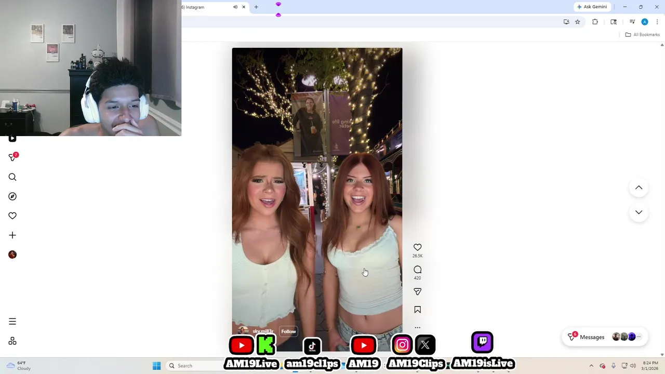Open the Also from Meta icon below the hamburger menu
The width and height of the screenshot is (665, 374).
pos(12,341)
